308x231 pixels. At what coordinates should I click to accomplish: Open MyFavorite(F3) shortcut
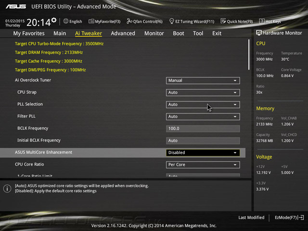(x=104, y=21)
